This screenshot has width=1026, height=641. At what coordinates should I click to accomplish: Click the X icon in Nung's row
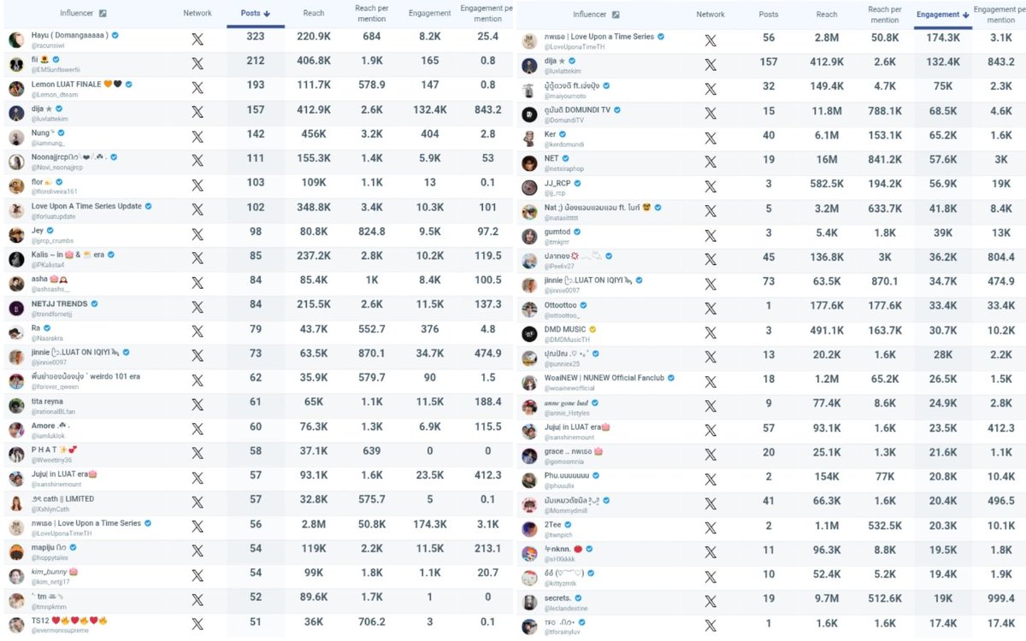[x=198, y=136]
